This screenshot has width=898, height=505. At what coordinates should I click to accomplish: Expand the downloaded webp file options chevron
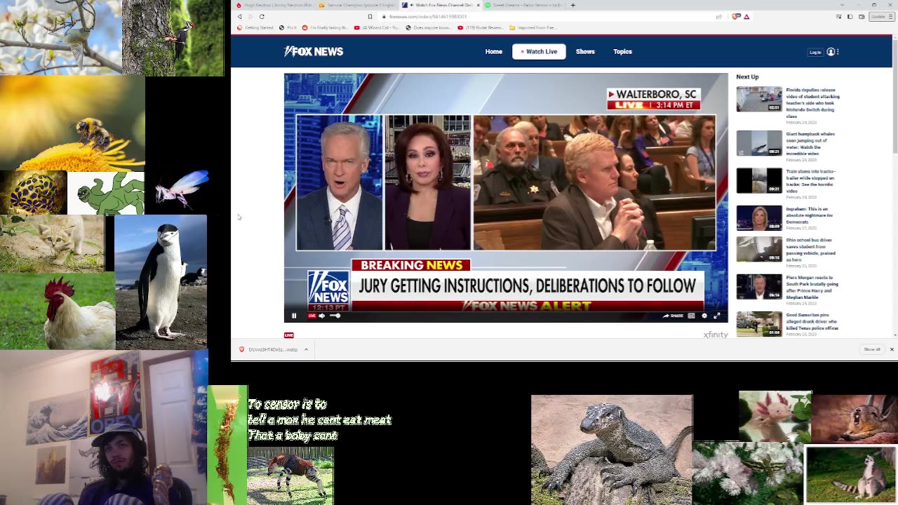pos(306,349)
